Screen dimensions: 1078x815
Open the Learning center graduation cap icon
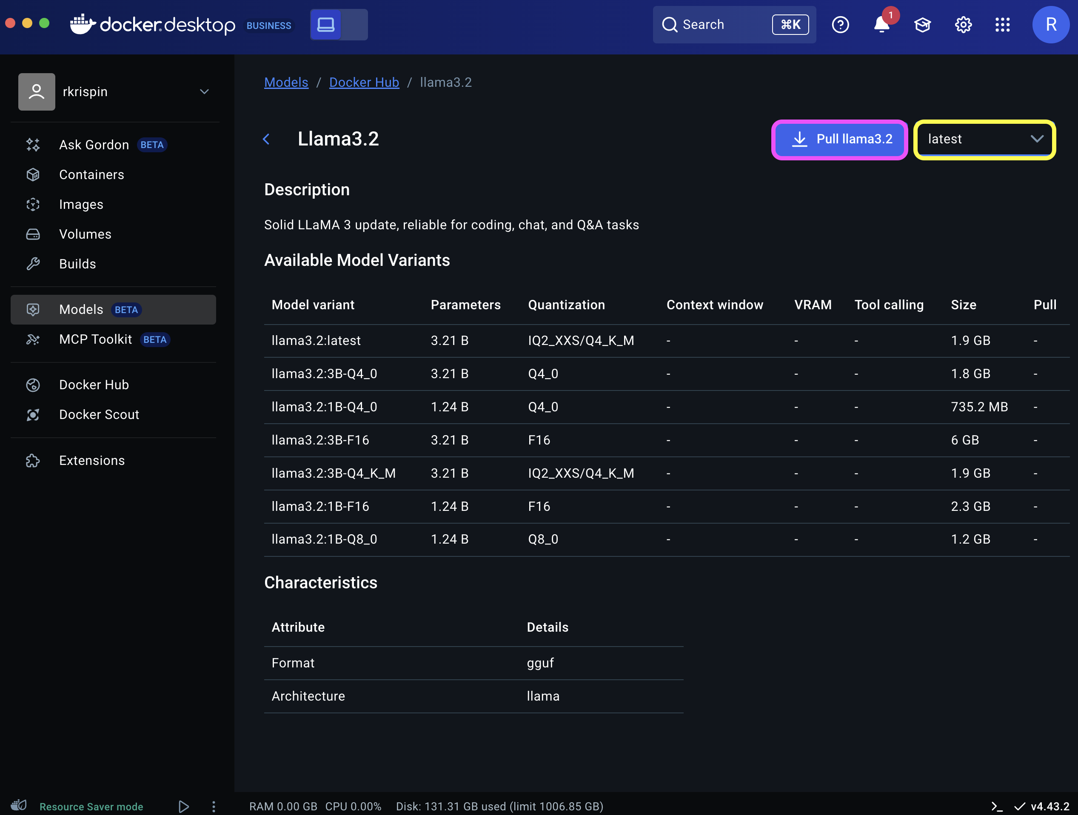922,24
